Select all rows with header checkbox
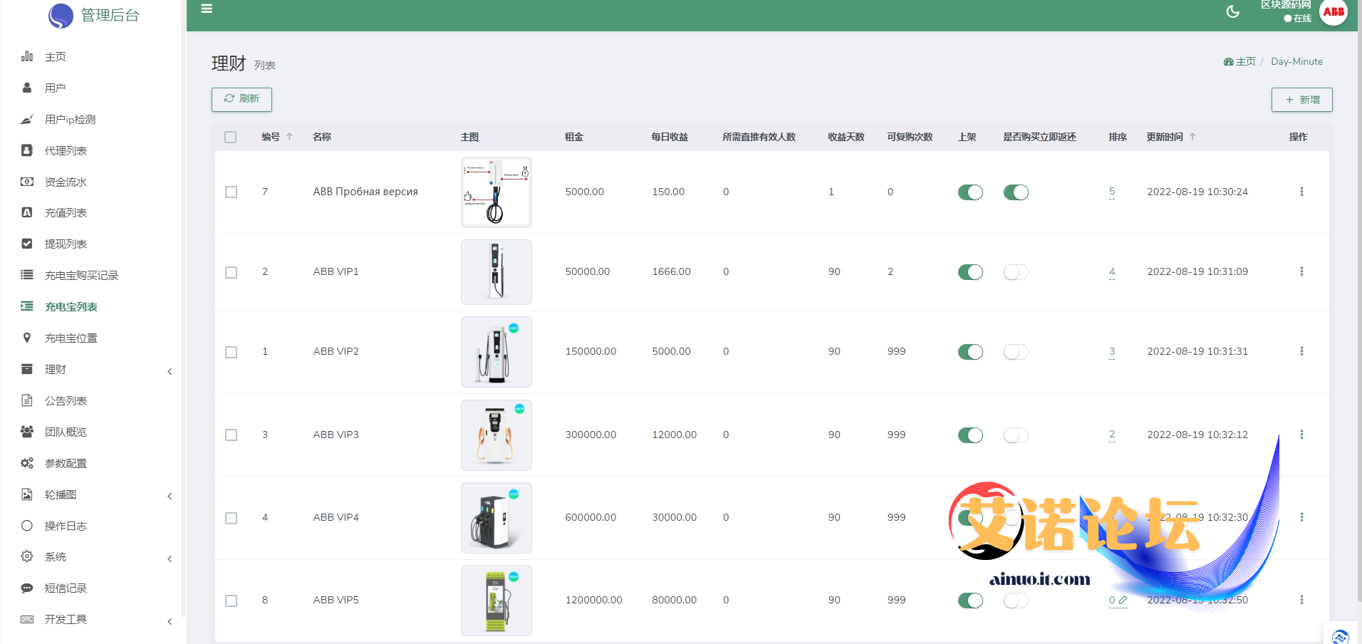Image resolution: width=1362 pixels, height=644 pixels. [x=230, y=137]
